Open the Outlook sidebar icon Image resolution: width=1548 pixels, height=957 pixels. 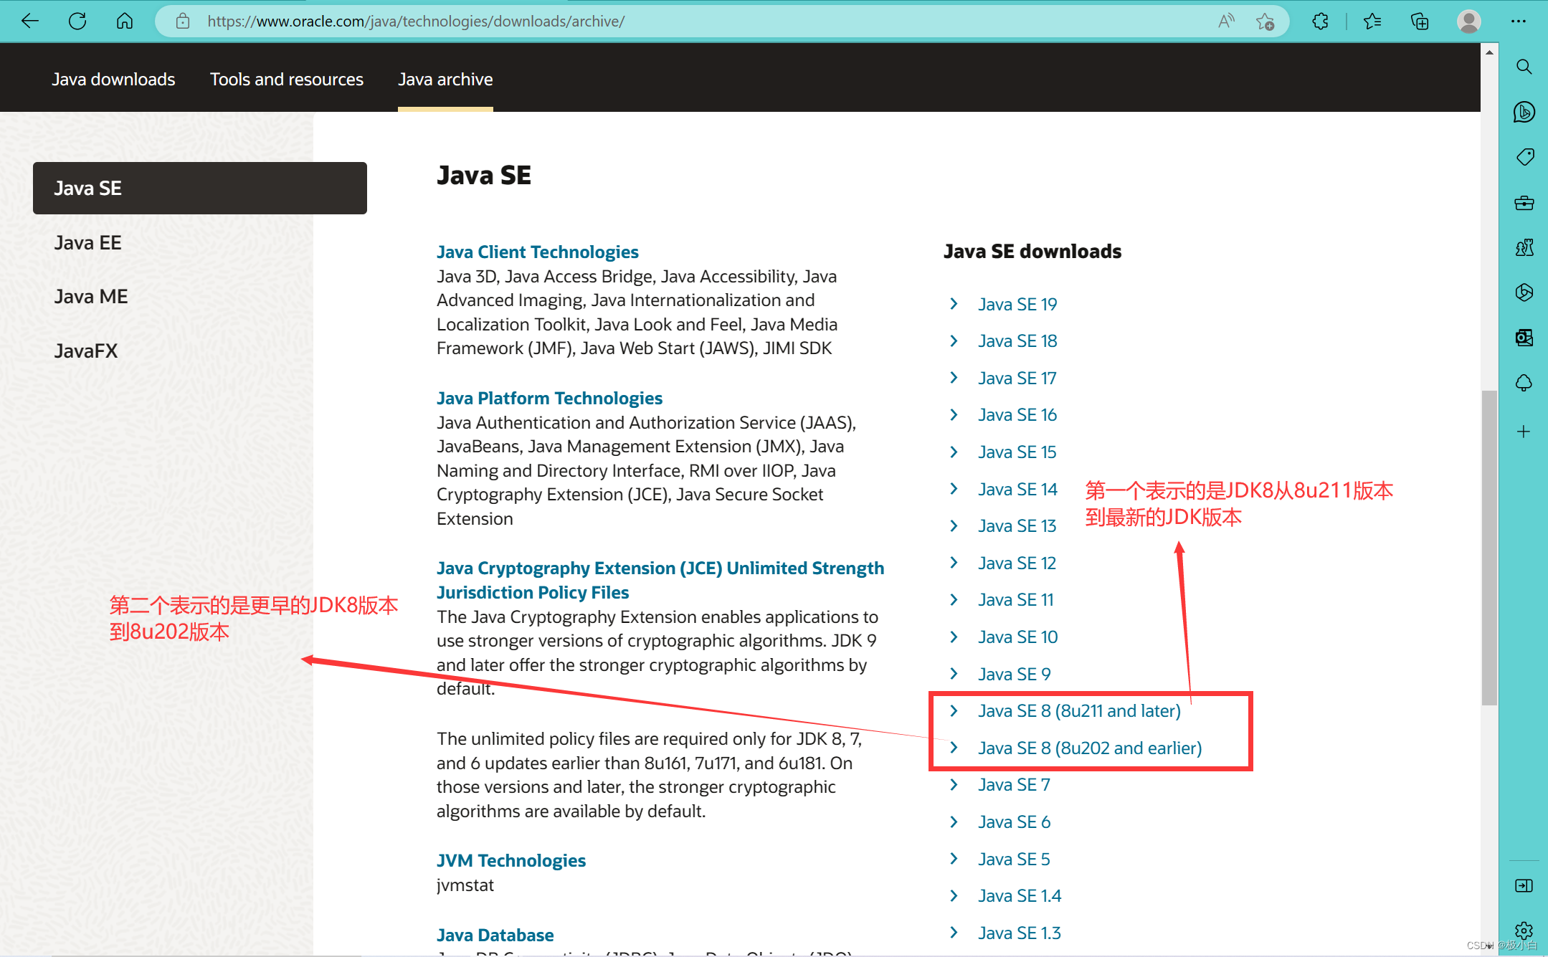coord(1524,338)
